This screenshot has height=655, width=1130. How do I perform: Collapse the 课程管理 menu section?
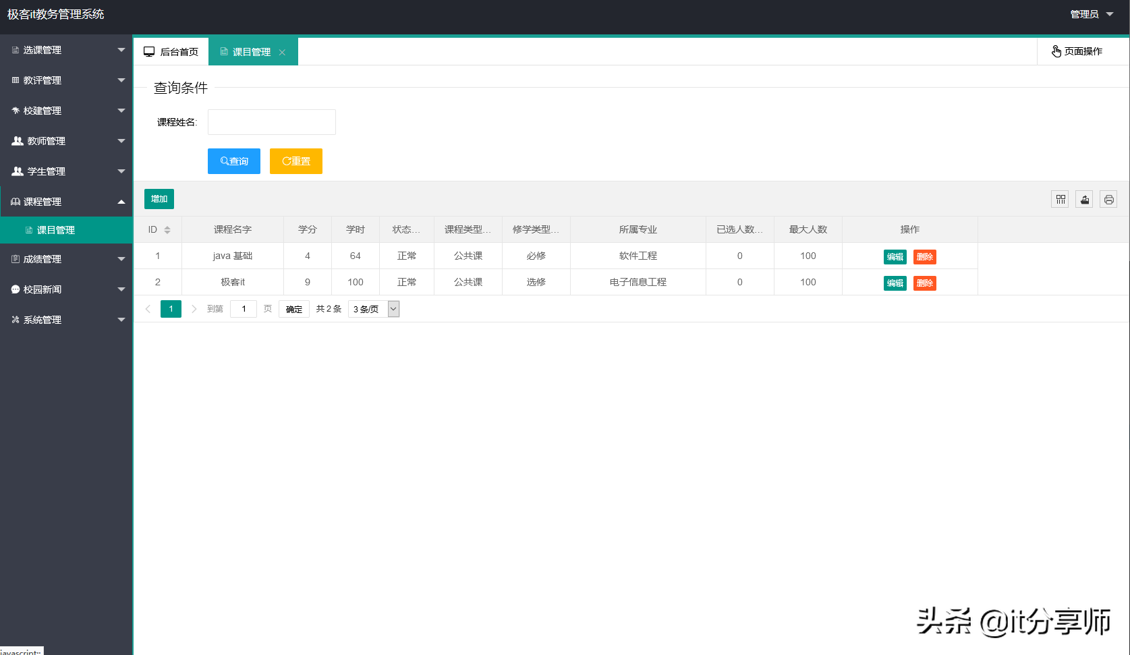(x=66, y=201)
